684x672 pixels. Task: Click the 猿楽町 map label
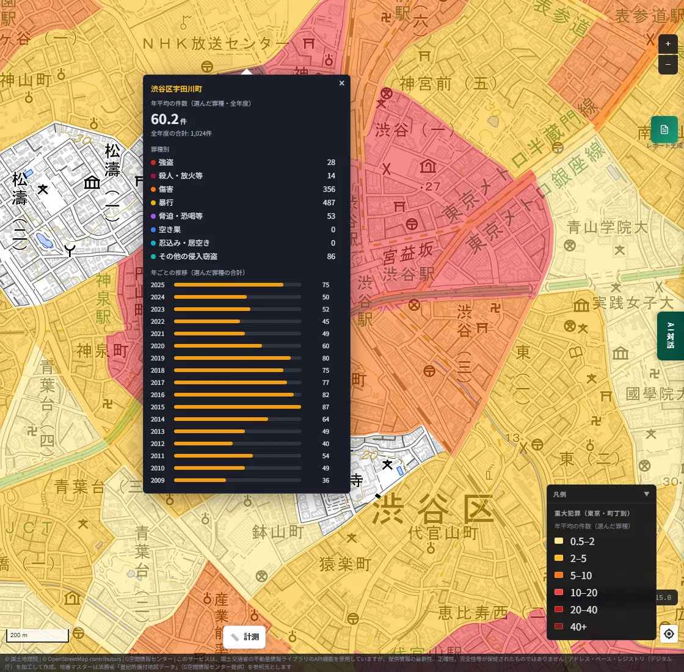tap(345, 564)
